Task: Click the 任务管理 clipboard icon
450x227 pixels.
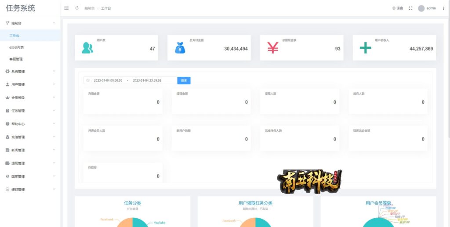Action: pos(7,111)
